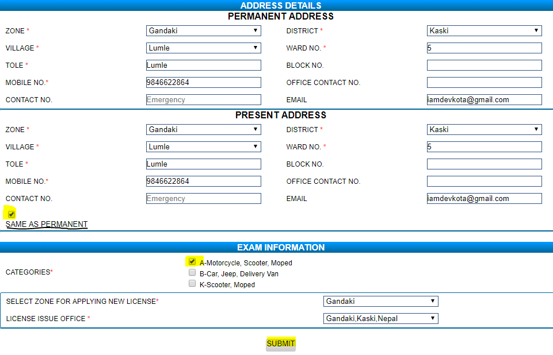Open the SELECT ZONE FOR APPLYING NEW LICENSE dropdown
Viewport: 553px width, 355px height.
click(380, 301)
